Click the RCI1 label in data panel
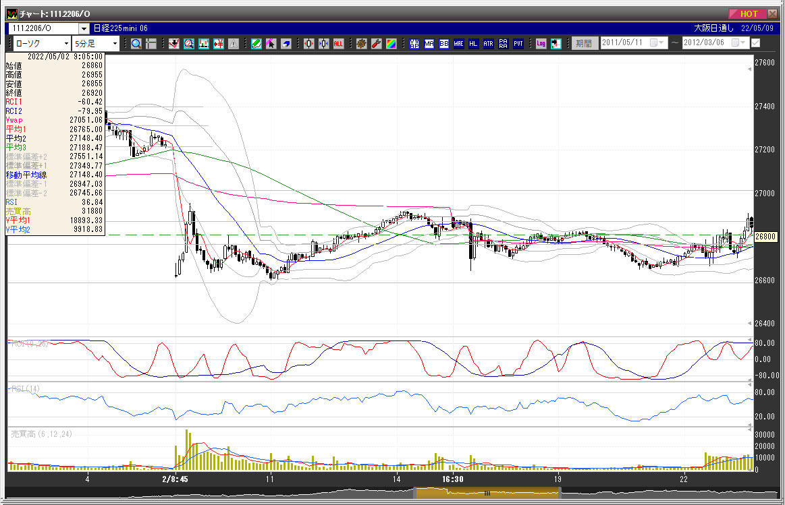Image resolution: width=785 pixels, height=505 pixels. click(14, 102)
